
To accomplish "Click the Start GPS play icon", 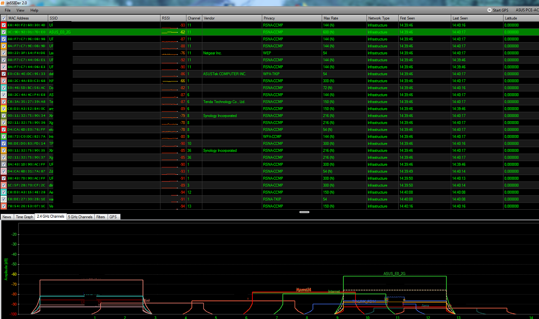I will (490, 10).
